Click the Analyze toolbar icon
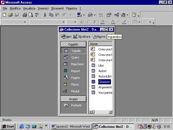The image size is (173, 130). pyautogui.click(x=90, y=15)
